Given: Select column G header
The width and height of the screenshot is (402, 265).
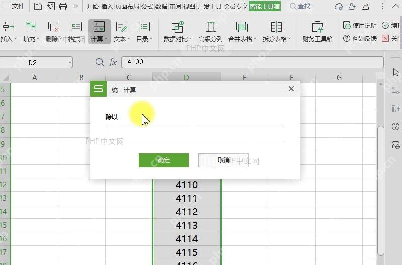Looking at the screenshot, I should point(339,78).
